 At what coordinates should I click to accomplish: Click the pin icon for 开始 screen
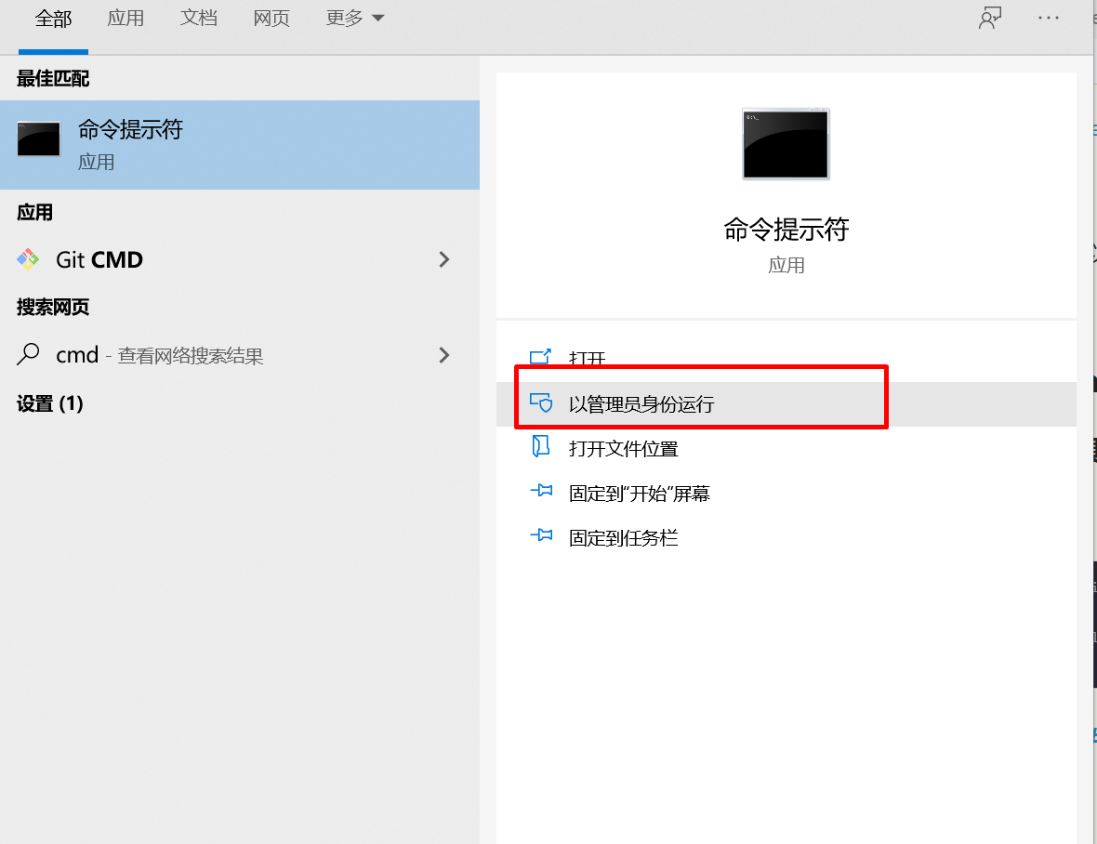tap(541, 491)
